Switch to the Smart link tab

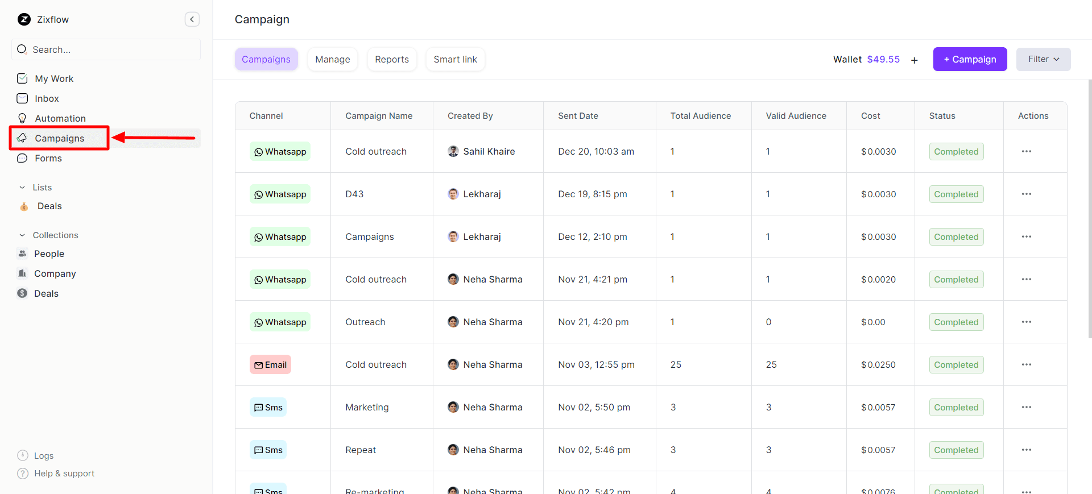click(456, 59)
